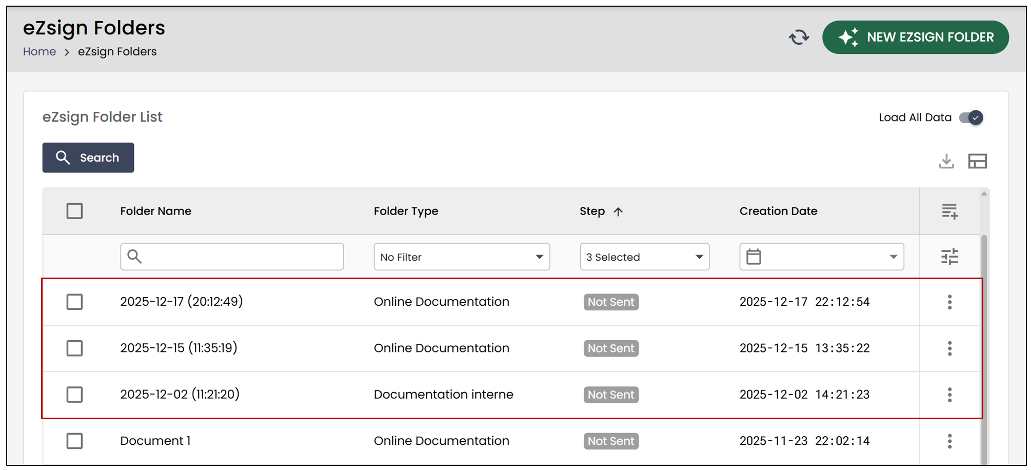Screen dimensions: 1031x470
Task: Open the Creation Date picker dropdown
Action: point(821,257)
